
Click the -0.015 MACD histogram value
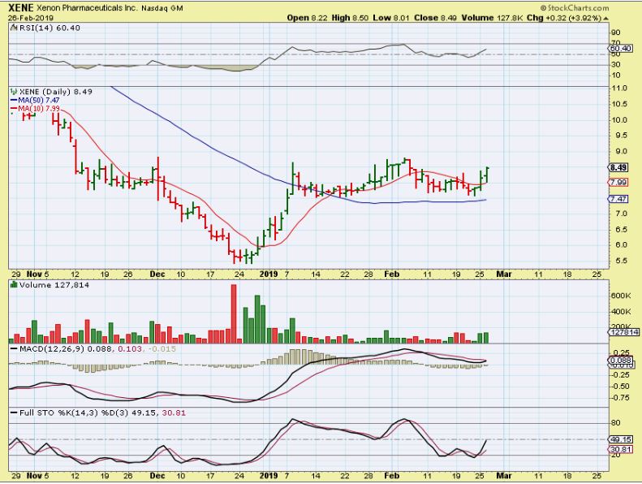161,348
